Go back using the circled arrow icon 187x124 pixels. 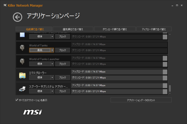point(17,17)
